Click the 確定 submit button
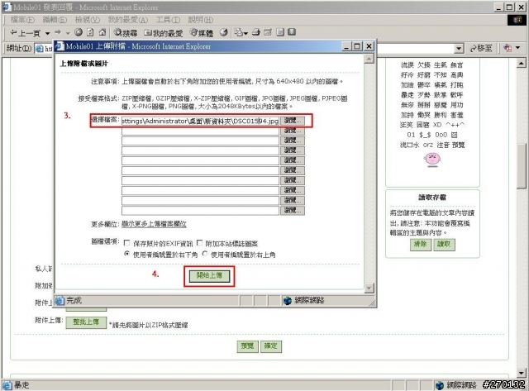Screen dimensions: 529x391 (x=271, y=346)
